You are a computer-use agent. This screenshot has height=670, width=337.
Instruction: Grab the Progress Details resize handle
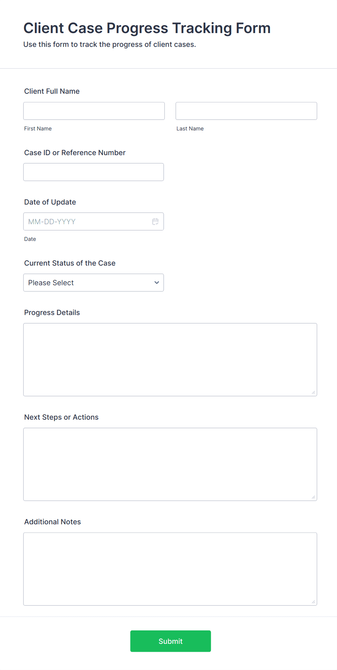[x=313, y=392]
